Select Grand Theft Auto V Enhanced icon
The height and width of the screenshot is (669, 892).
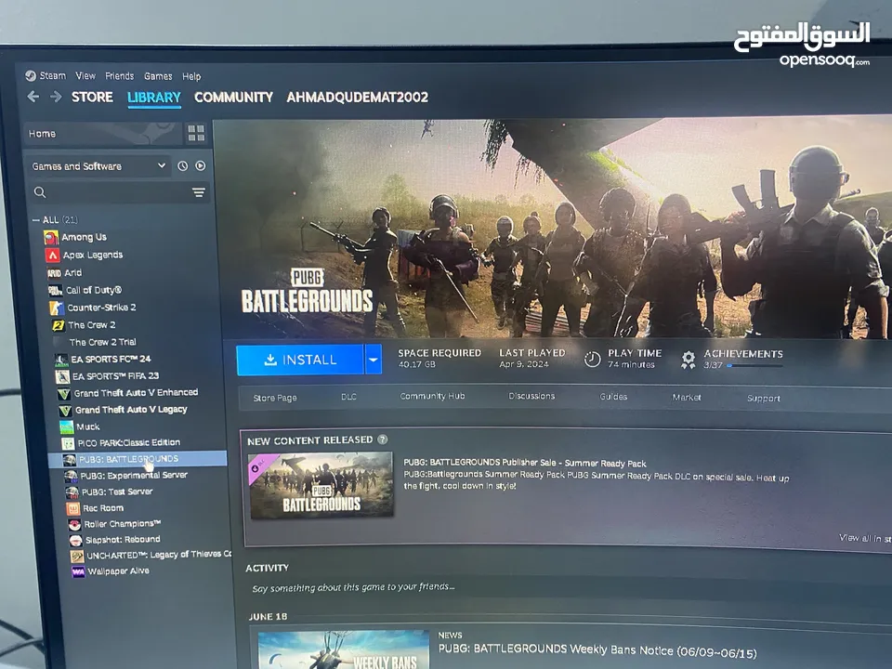pos(64,394)
